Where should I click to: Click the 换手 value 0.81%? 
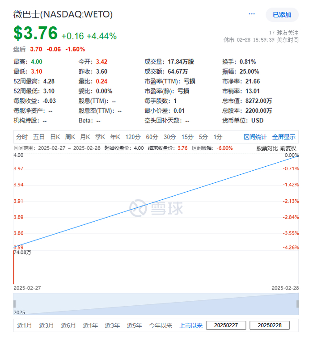248,62
